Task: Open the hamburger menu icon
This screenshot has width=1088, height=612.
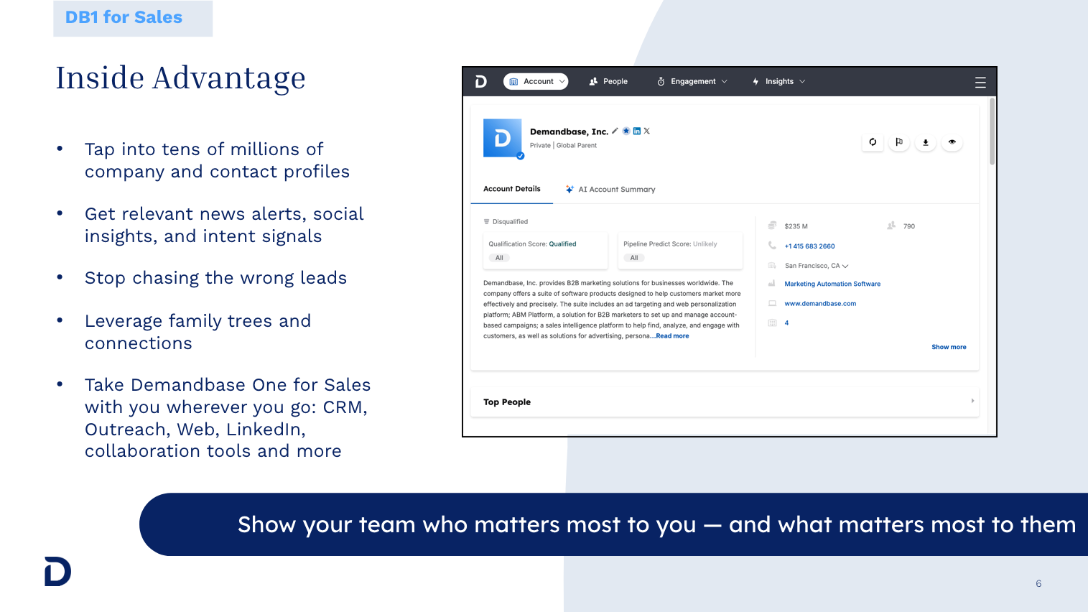Action: click(x=980, y=83)
